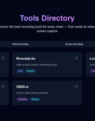Open VEED.io external link icon
The height and width of the screenshot is (121, 95).
click(76, 86)
